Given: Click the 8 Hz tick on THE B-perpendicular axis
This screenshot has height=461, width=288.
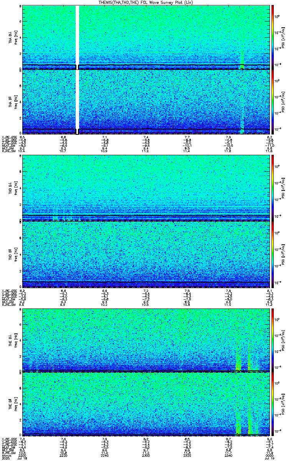Looking at the screenshot, I should [20, 310].
